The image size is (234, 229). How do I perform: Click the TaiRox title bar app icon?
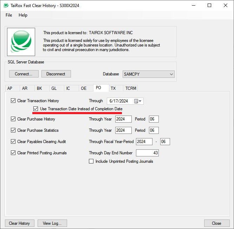click(x=6, y=5)
